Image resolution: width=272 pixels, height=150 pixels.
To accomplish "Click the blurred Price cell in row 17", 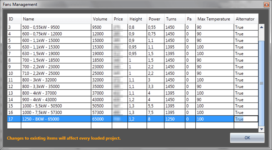I will [x=120, y=119].
